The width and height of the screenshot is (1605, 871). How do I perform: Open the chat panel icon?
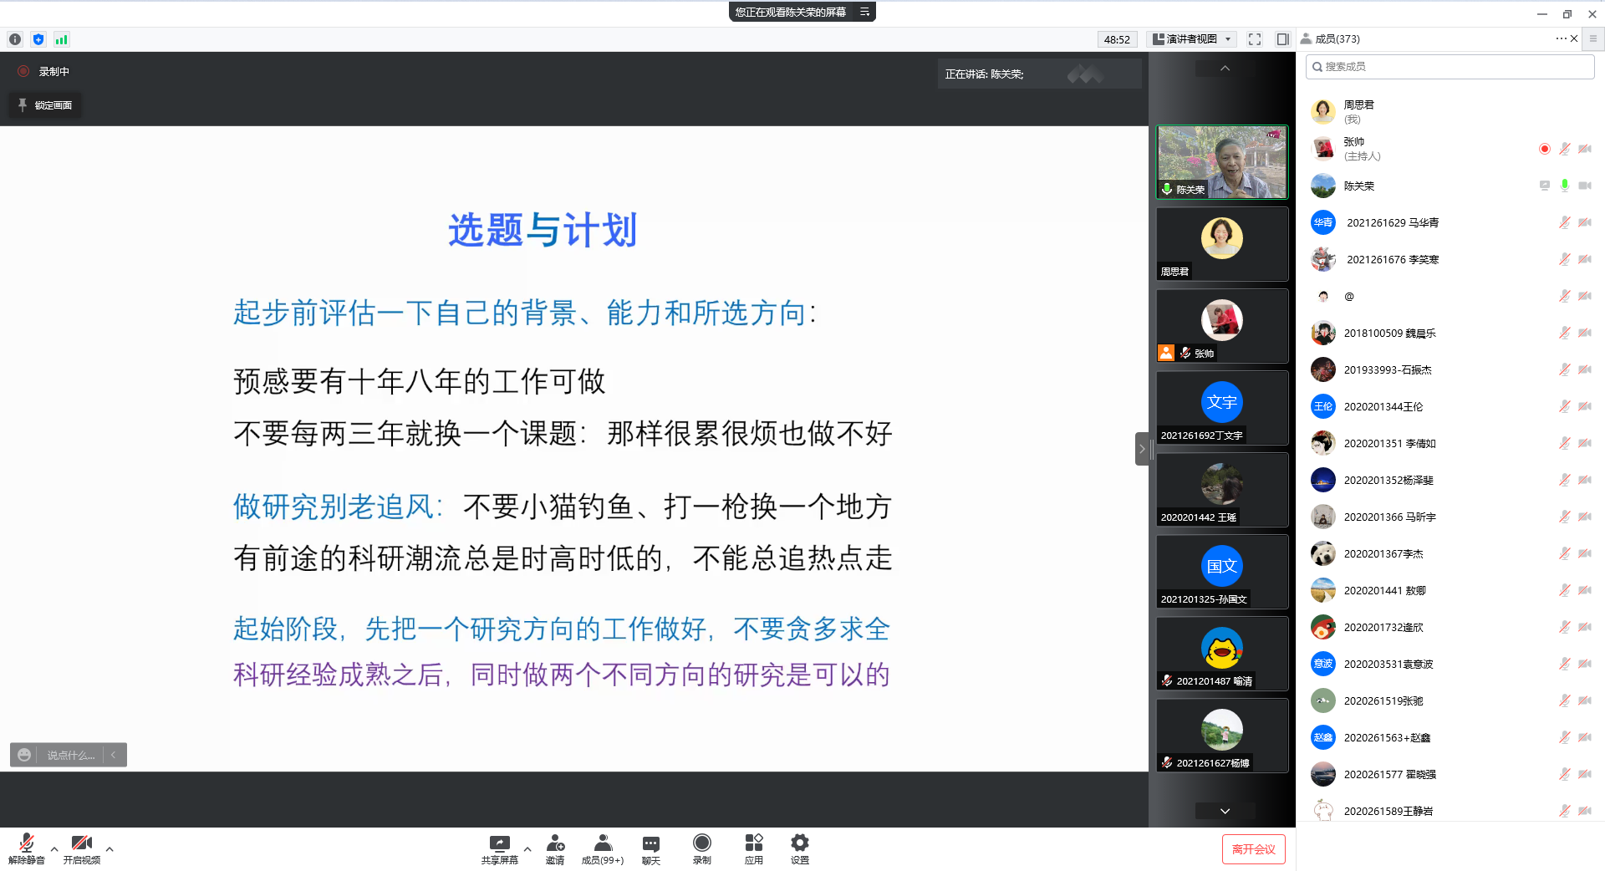pyautogui.click(x=650, y=843)
